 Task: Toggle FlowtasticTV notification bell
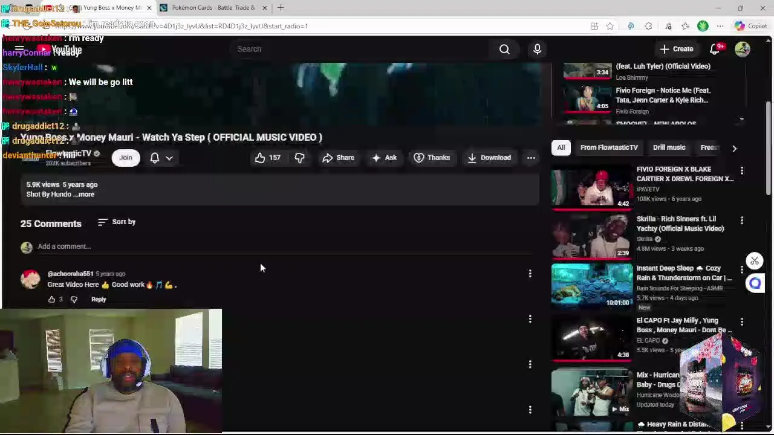click(x=155, y=158)
